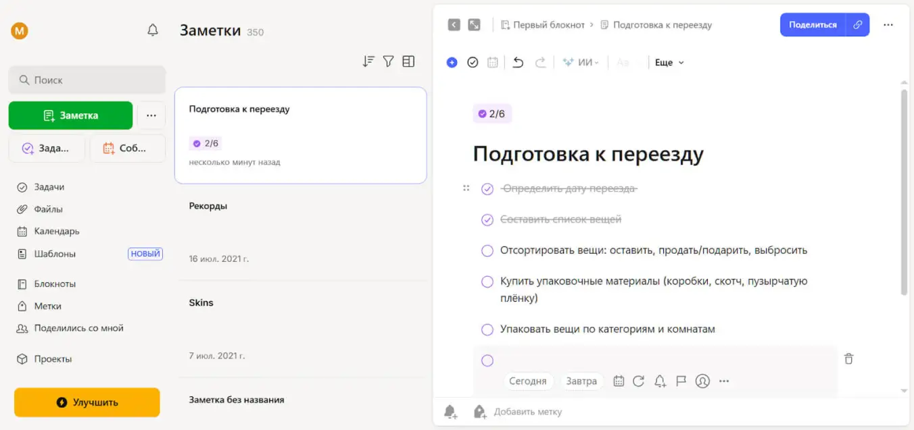Expand note to full screen icon
914x430 pixels.
coord(475,25)
